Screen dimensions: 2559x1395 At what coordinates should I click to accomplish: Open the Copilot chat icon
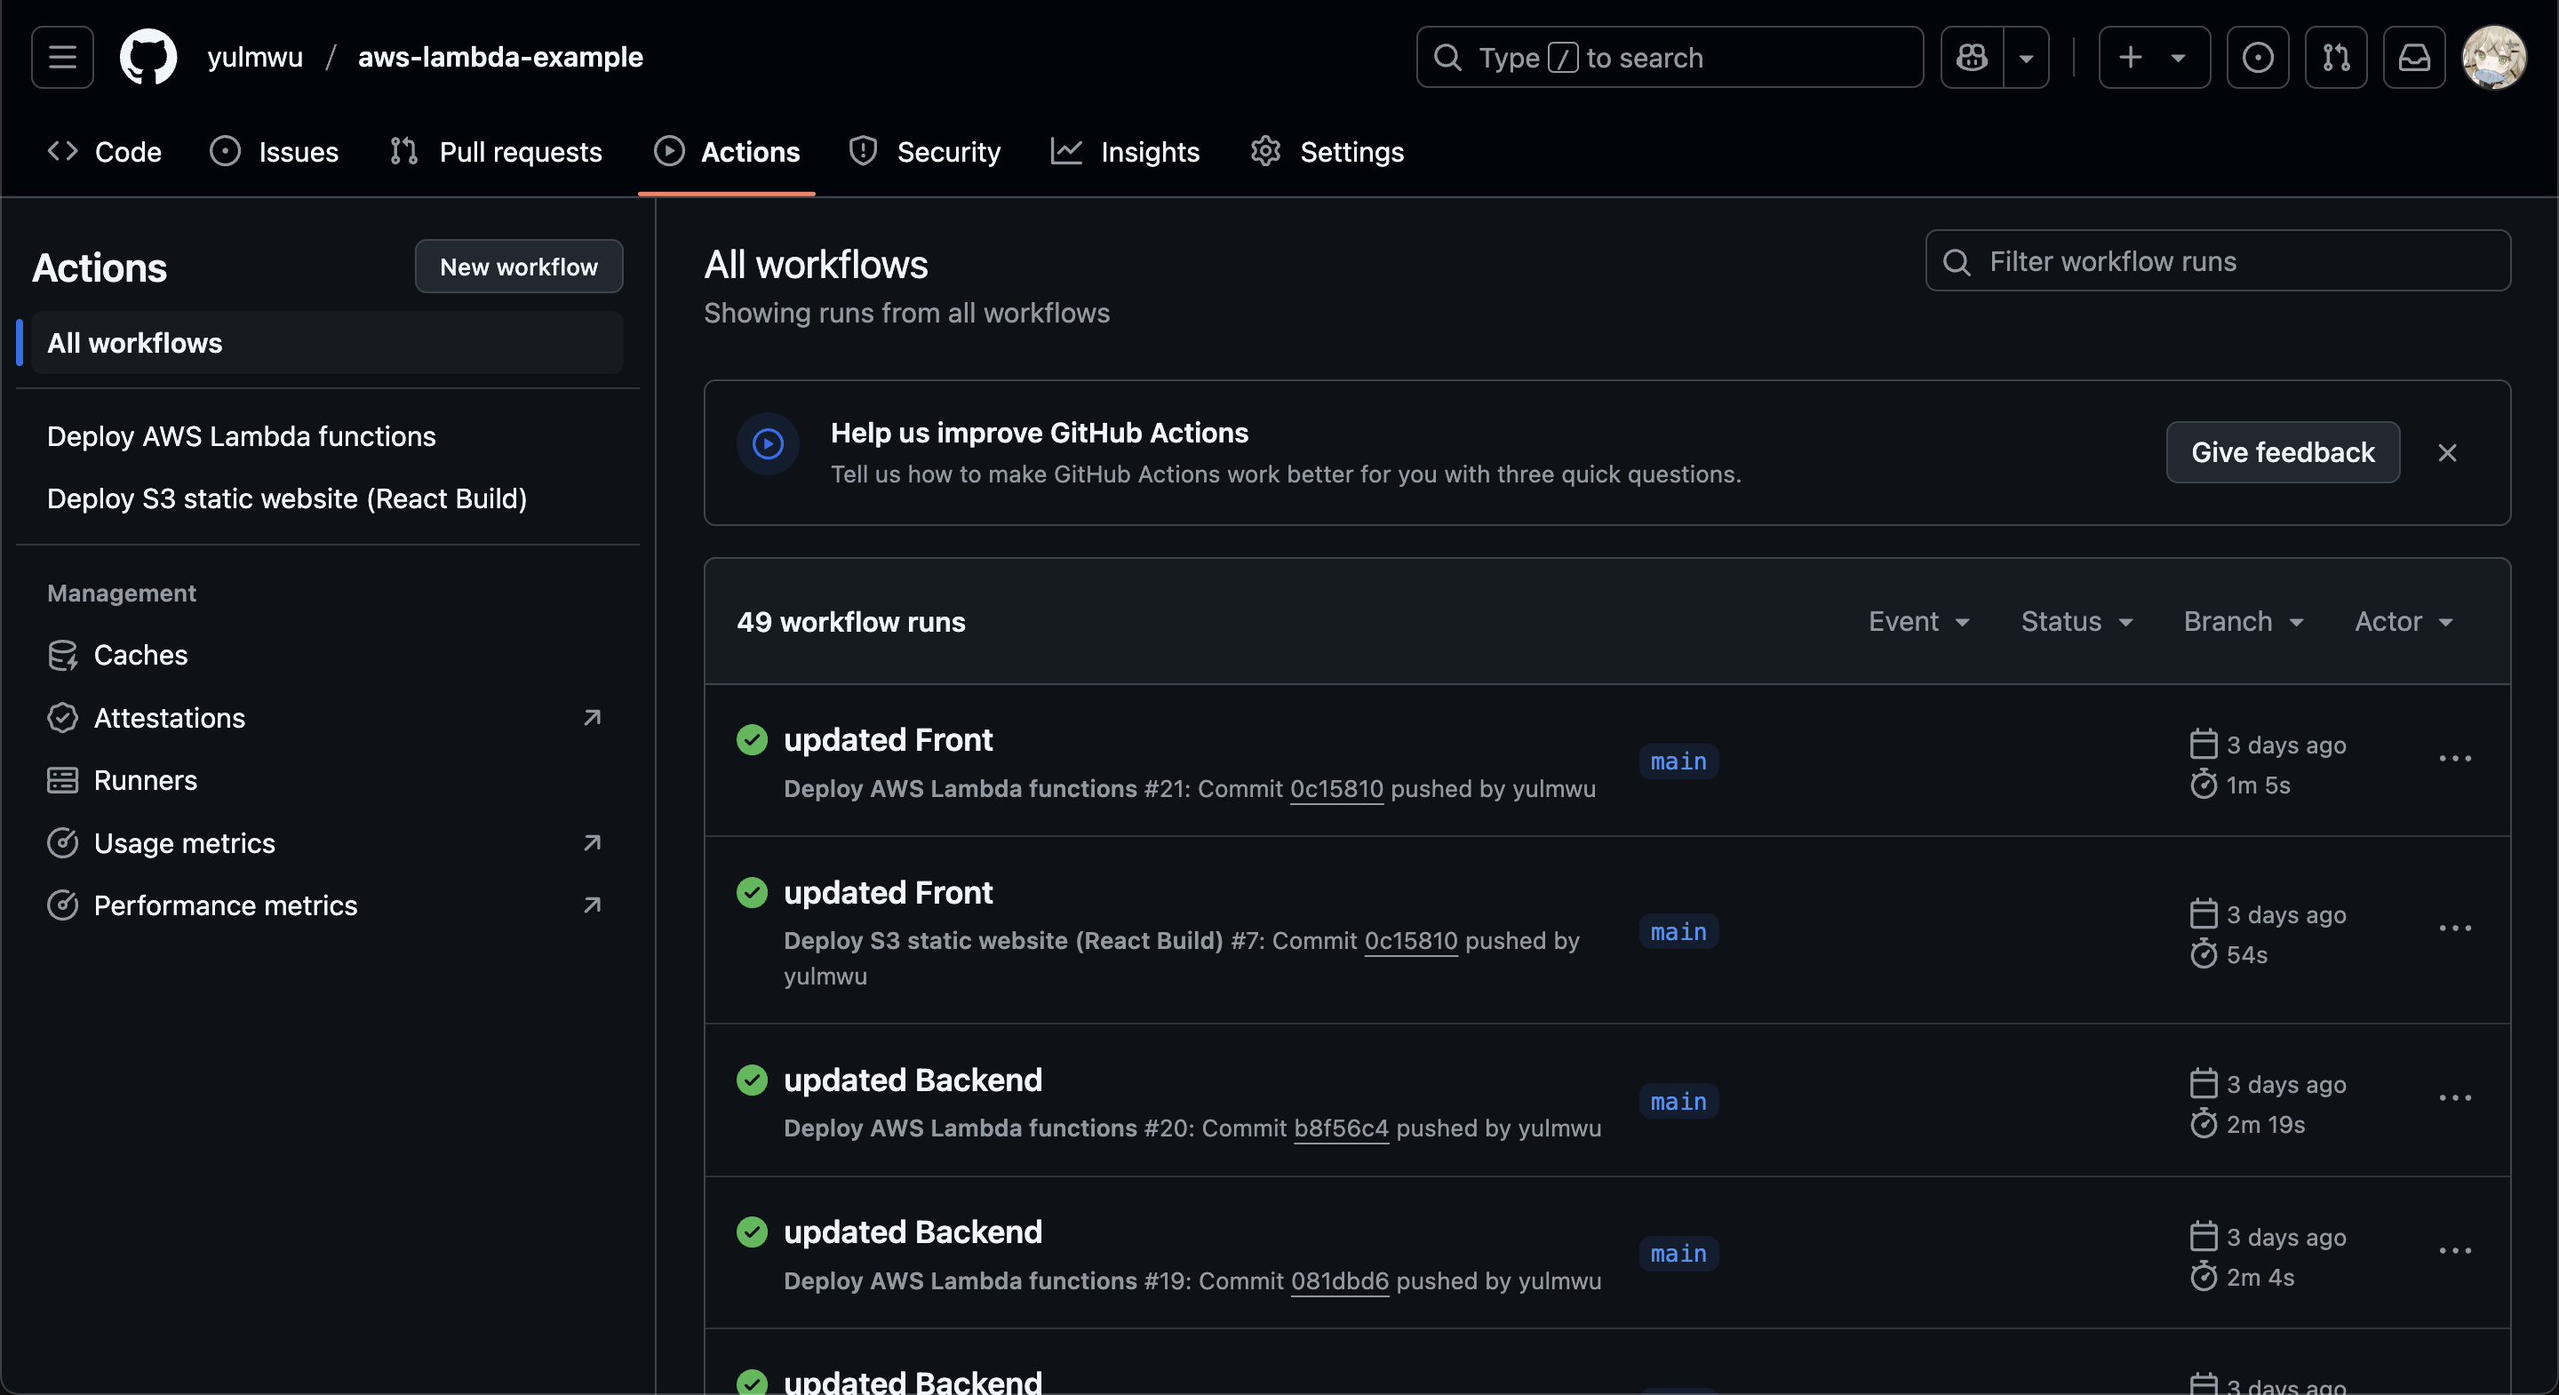coord(1972,58)
